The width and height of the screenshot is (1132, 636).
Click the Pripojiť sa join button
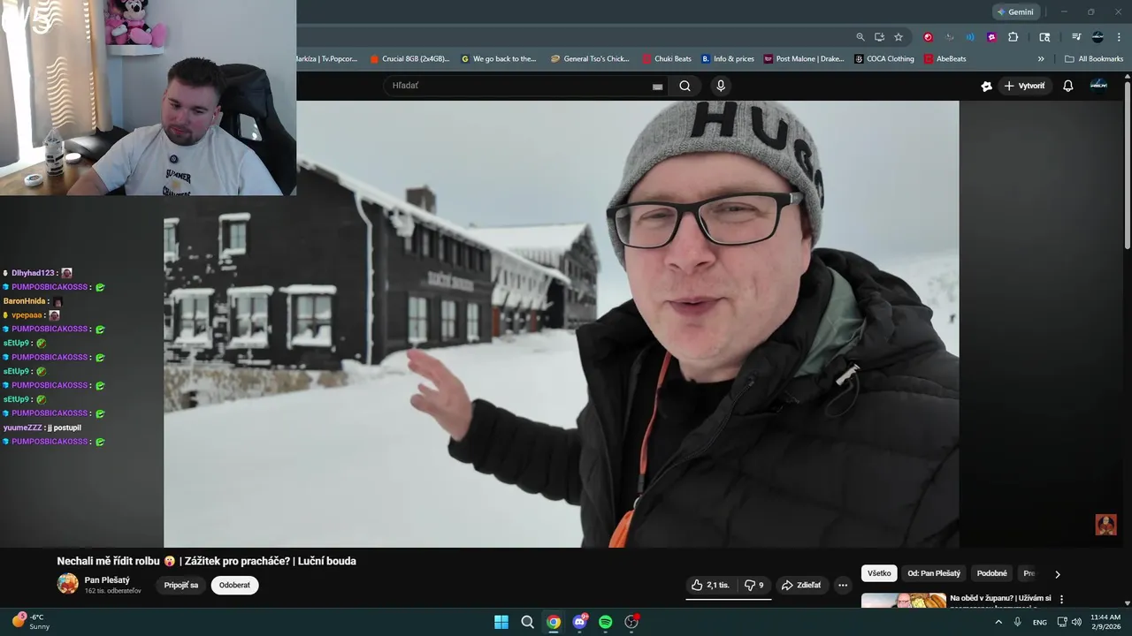181,585
